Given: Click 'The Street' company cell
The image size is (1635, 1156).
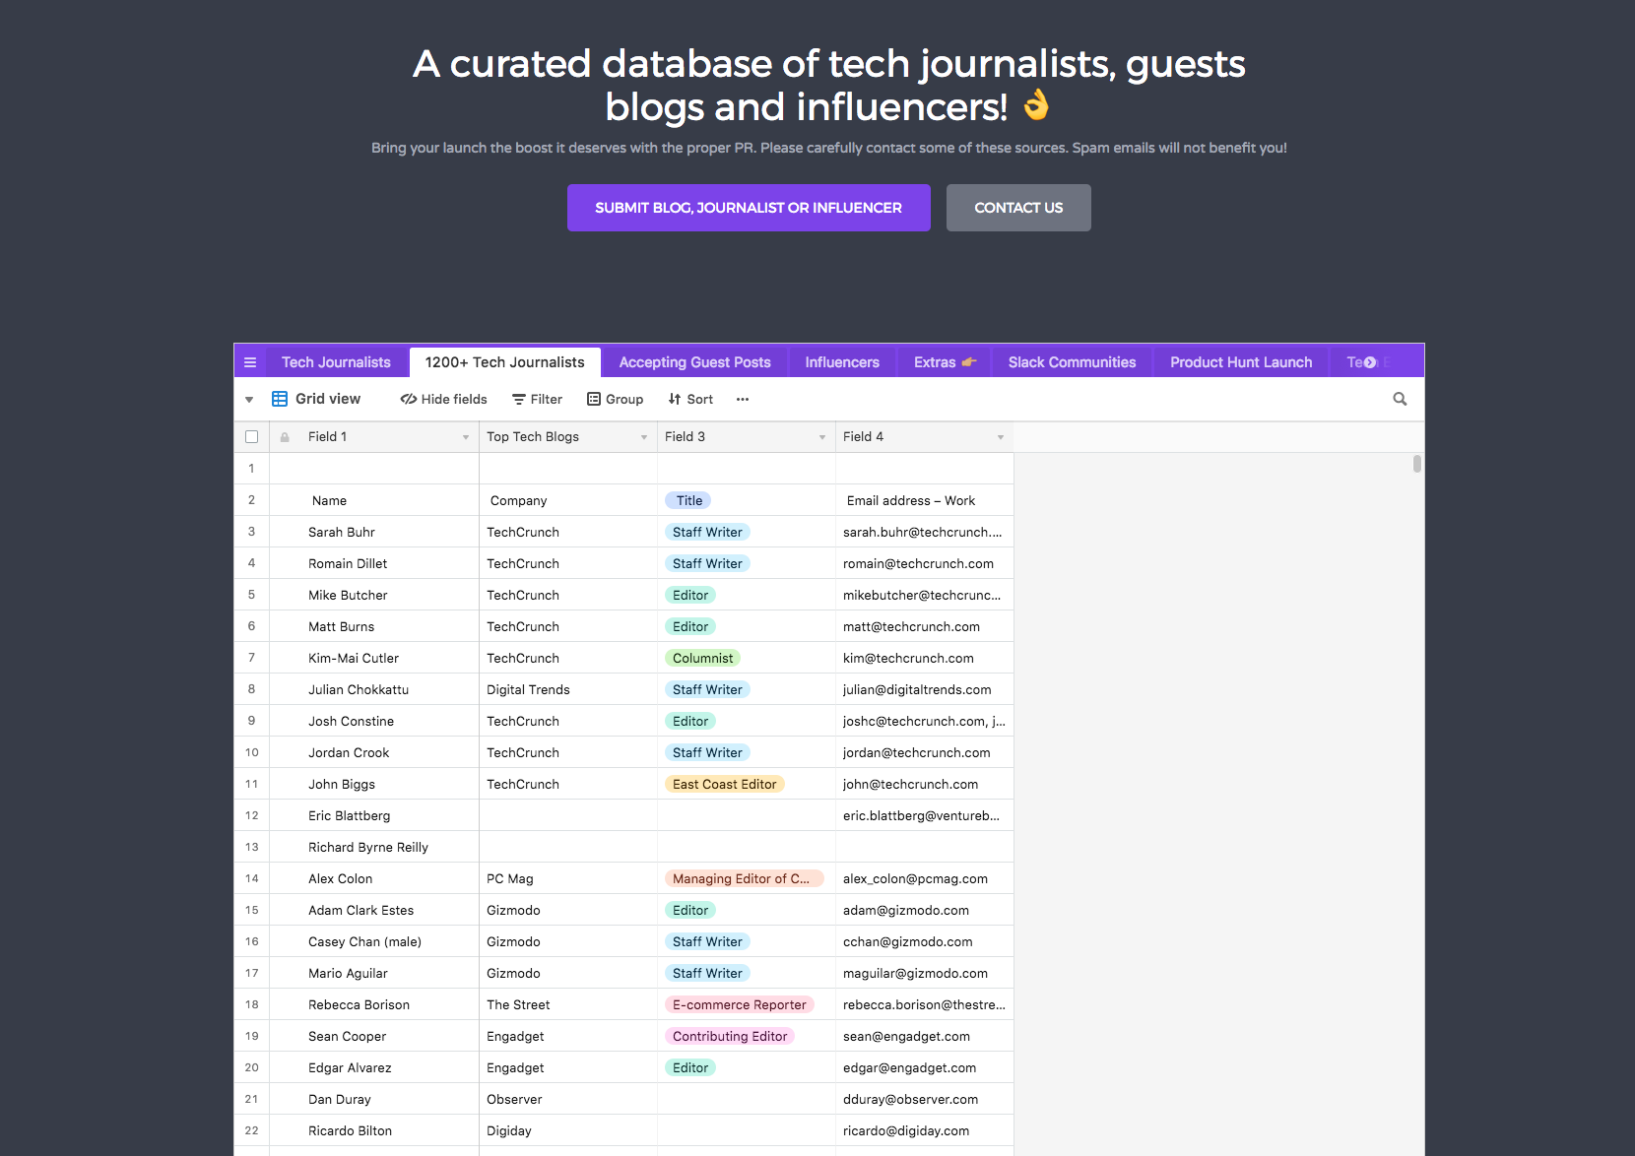Looking at the screenshot, I should (x=568, y=1004).
